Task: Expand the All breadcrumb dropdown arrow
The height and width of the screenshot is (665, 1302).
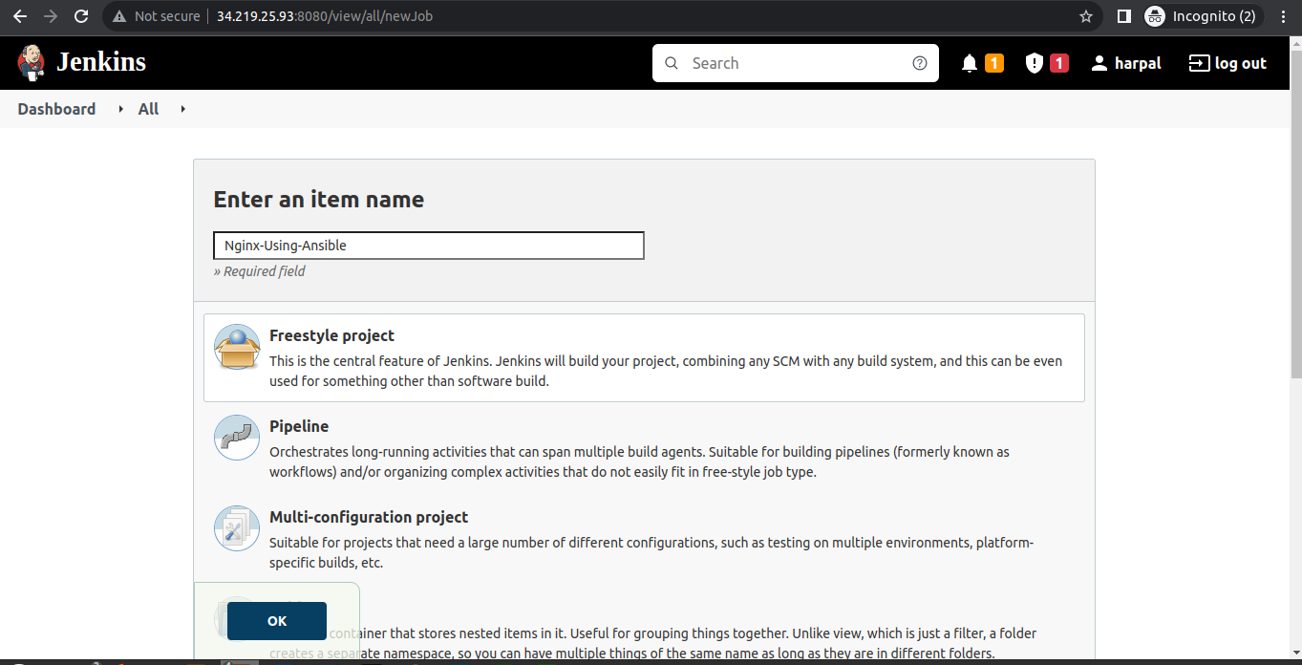Action: 182,109
